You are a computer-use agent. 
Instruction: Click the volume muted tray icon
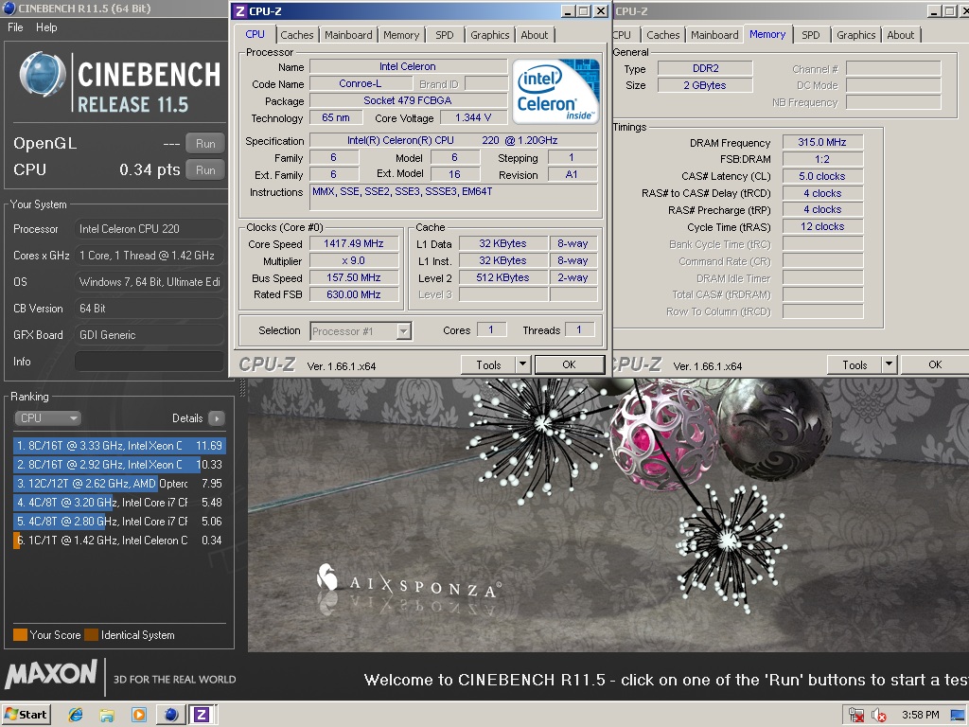click(x=878, y=716)
